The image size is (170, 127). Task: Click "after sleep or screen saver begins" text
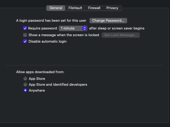pyautogui.click(x=117, y=28)
